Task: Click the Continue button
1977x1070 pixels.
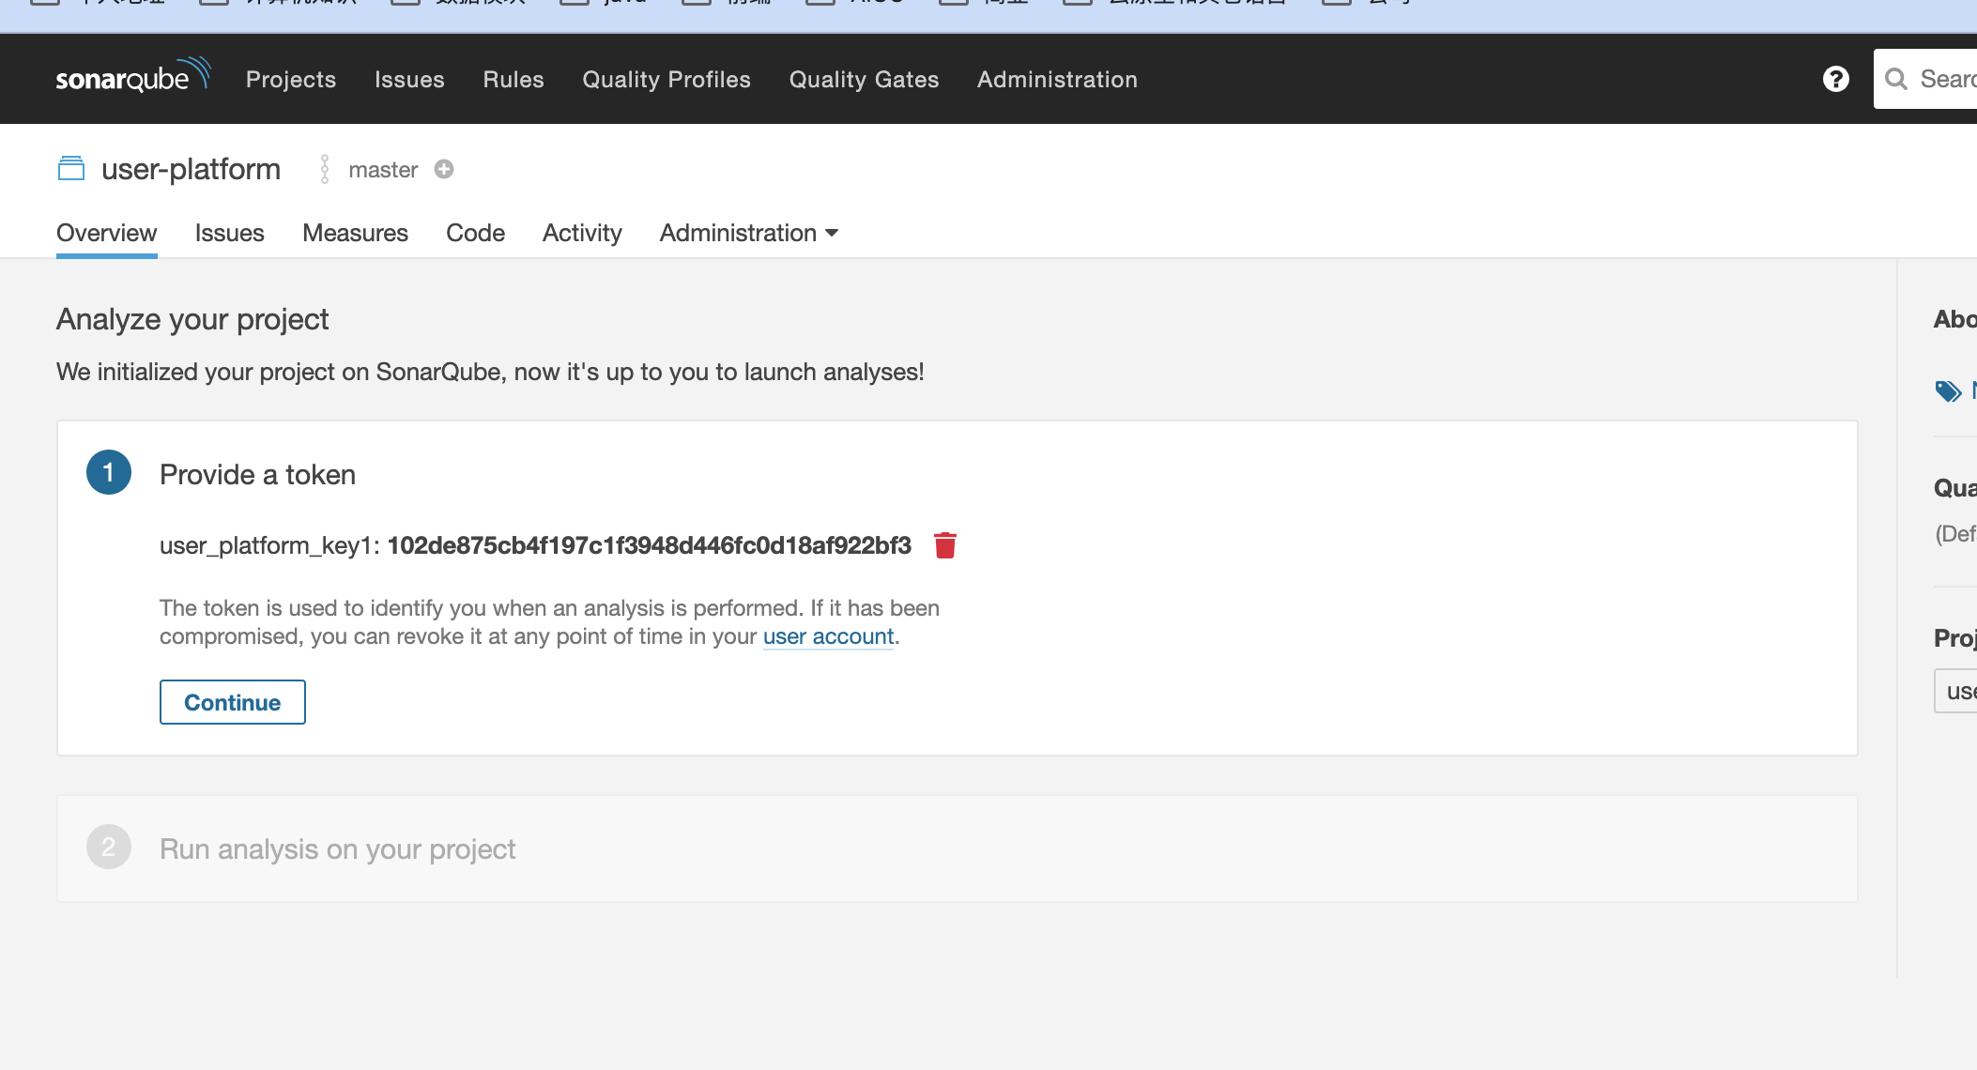Action: click(x=233, y=702)
